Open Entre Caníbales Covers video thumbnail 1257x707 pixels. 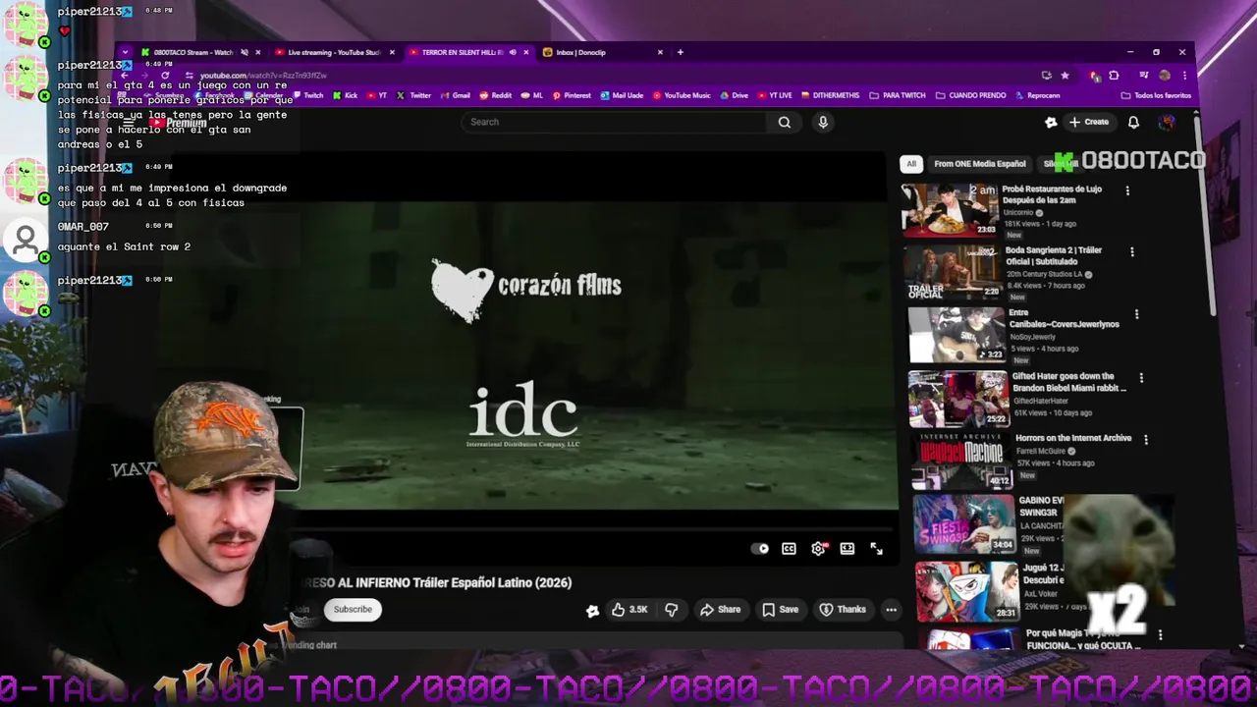(x=956, y=335)
